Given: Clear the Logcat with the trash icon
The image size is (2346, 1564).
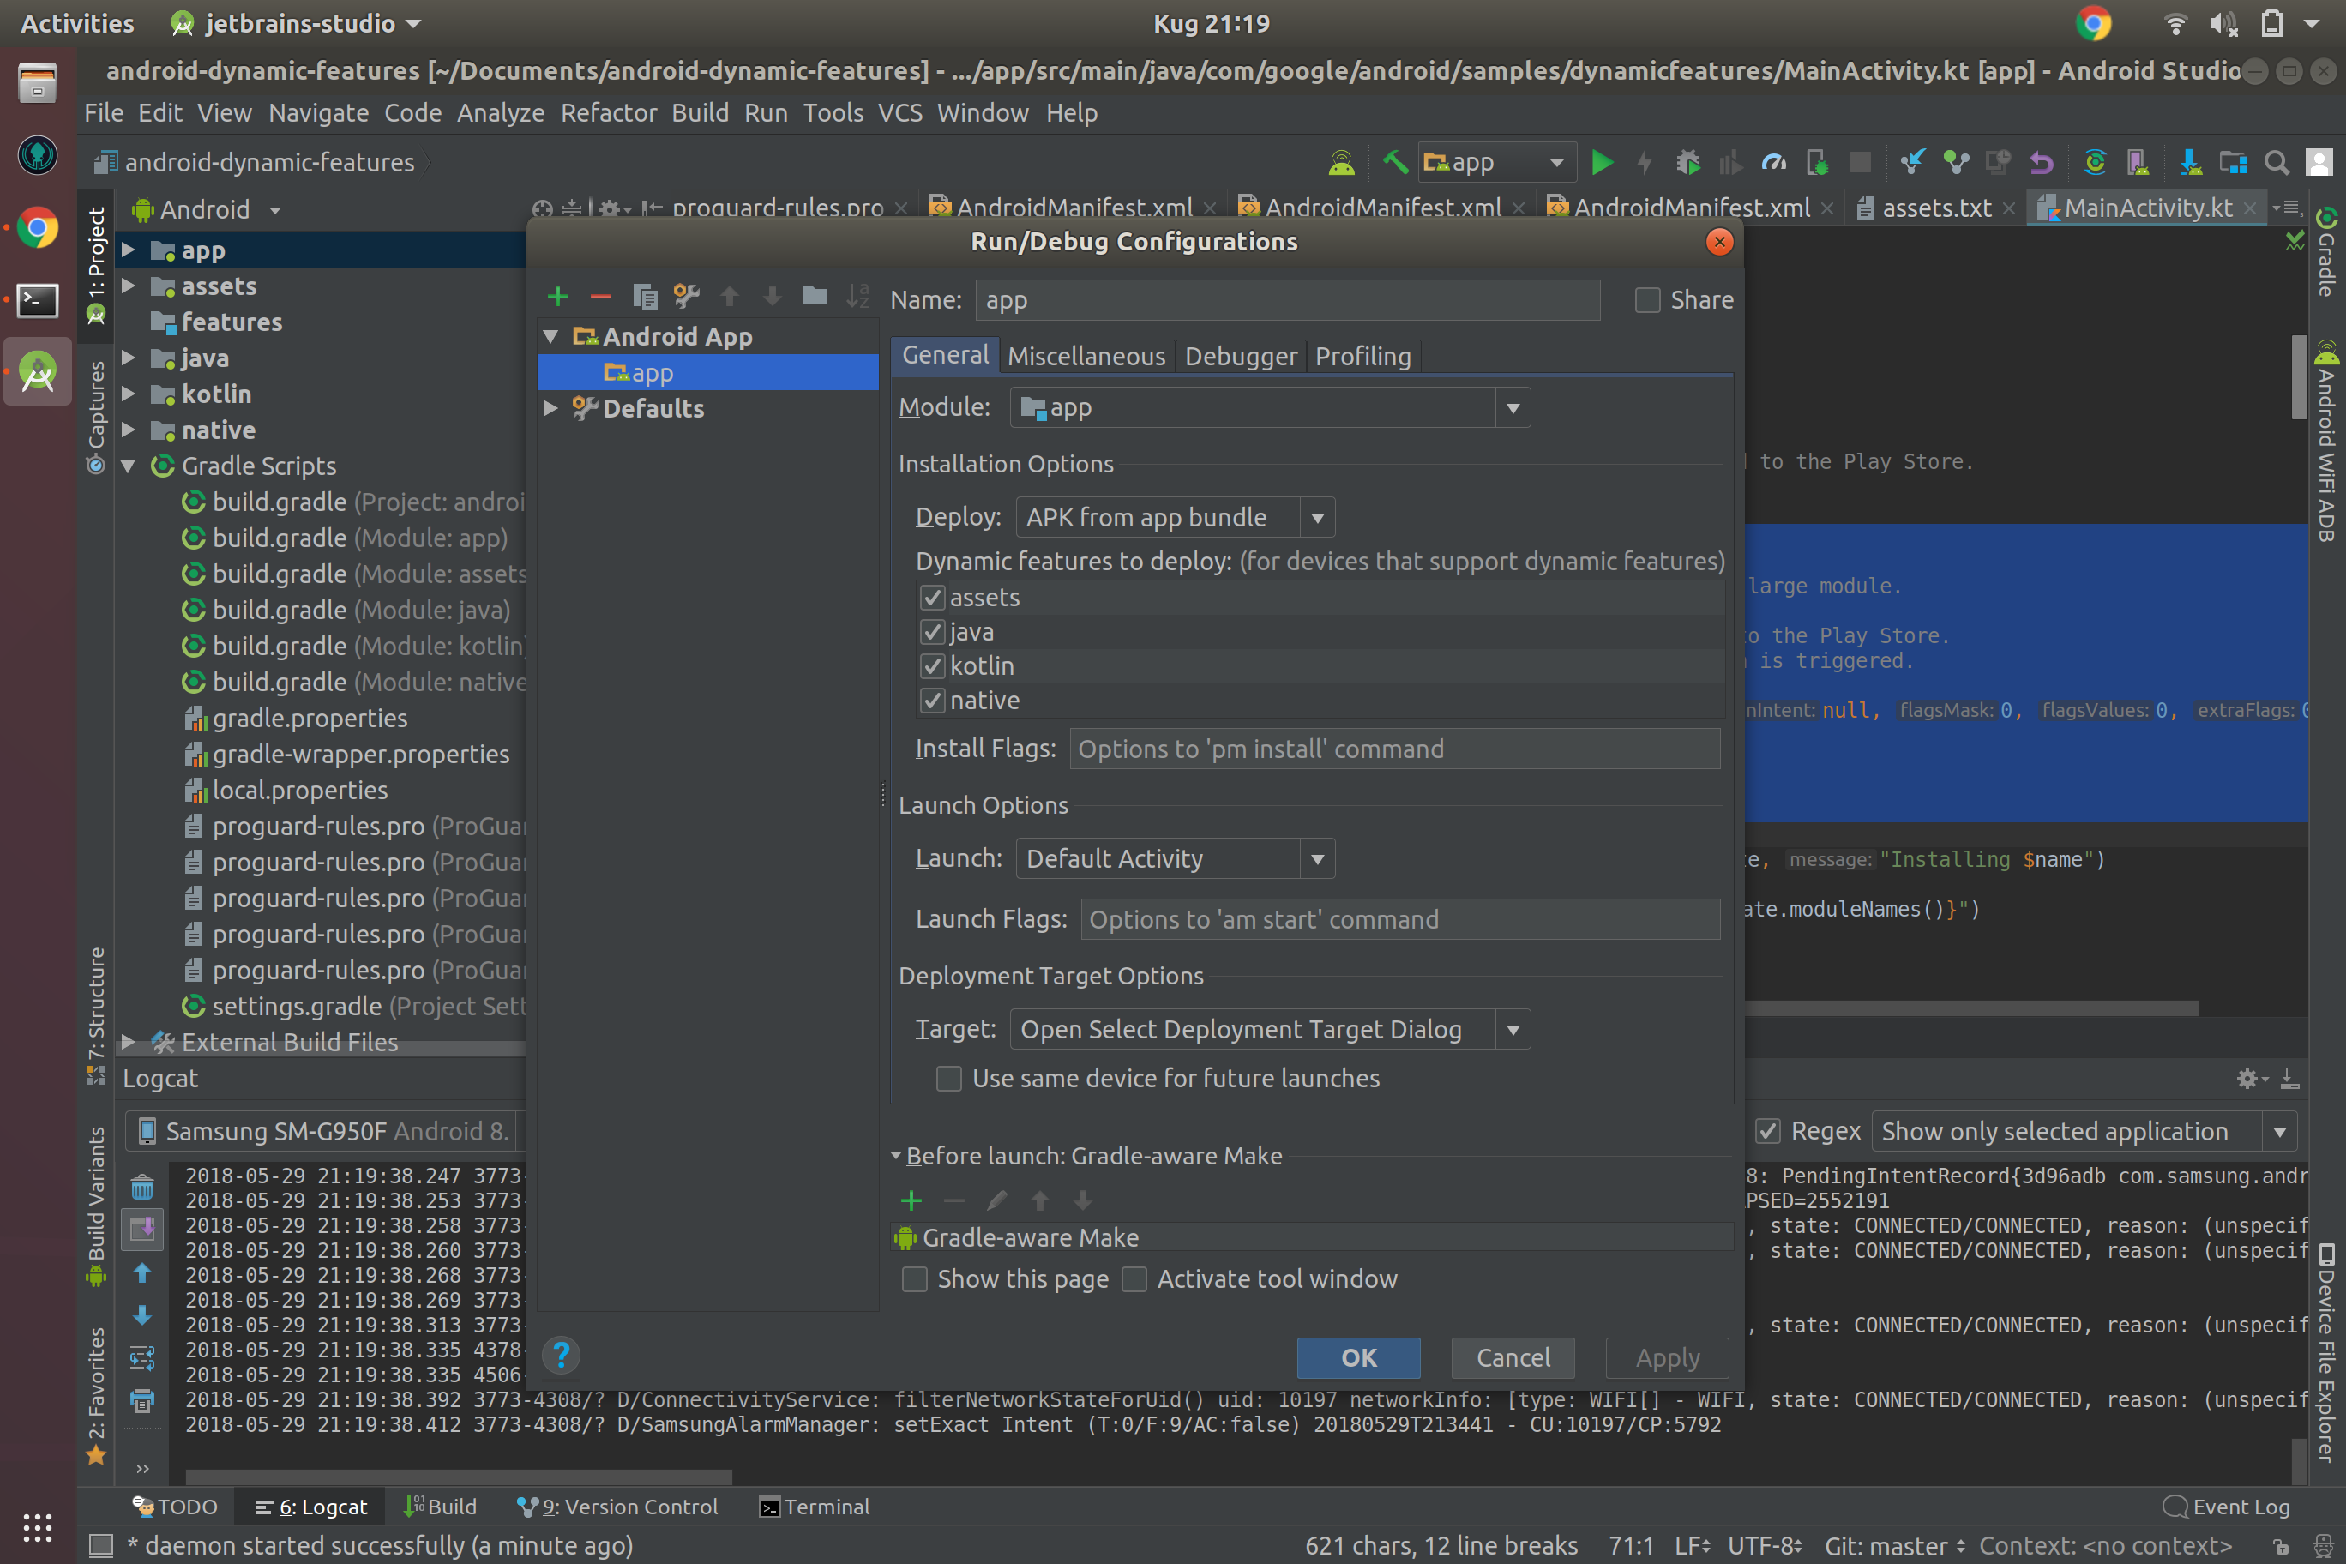Looking at the screenshot, I should [142, 1187].
